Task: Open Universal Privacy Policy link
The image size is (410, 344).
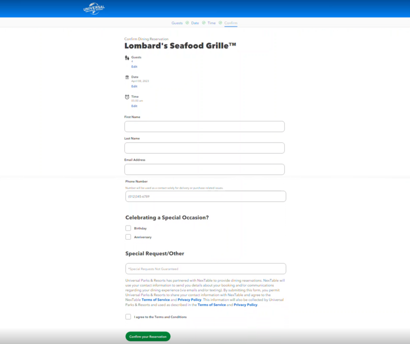Action: coord(245,305)
